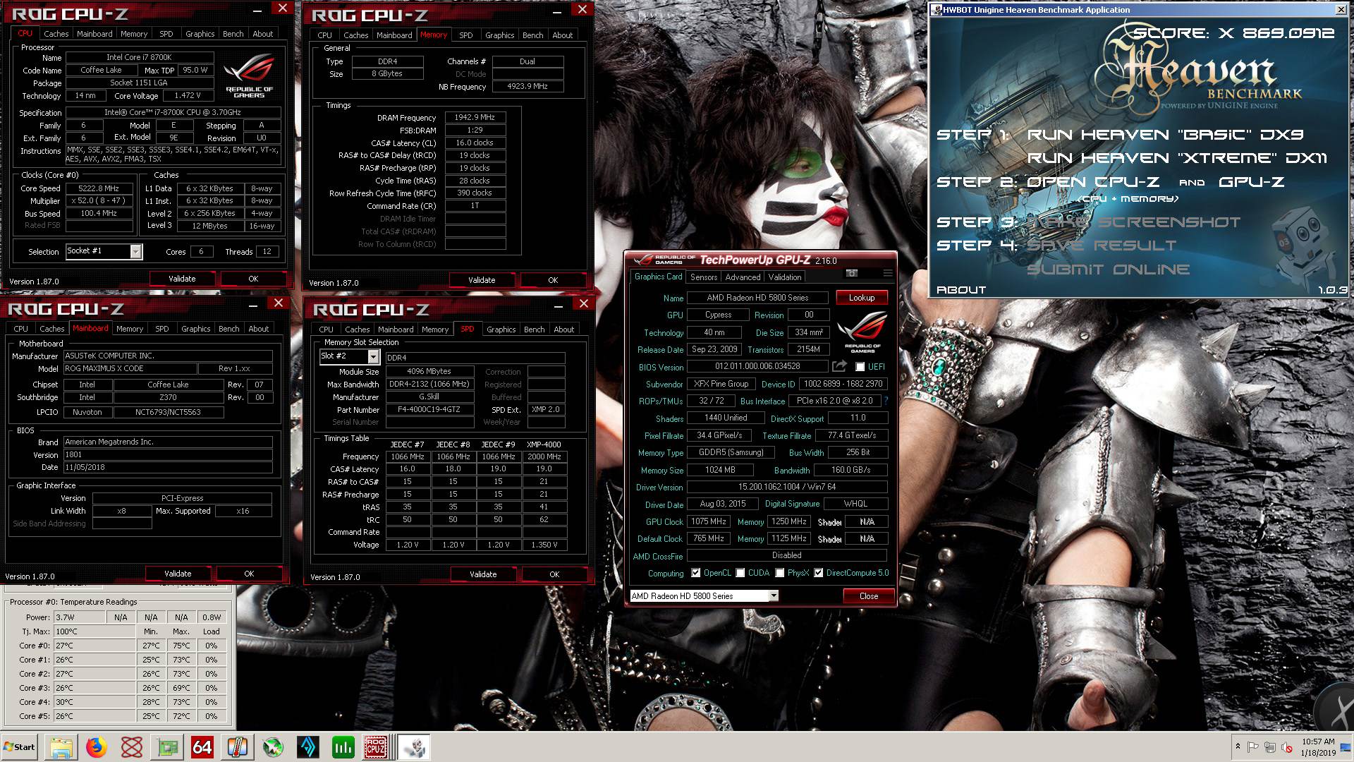Click About in HWBOT Heaven window
This screenshot has width=1354, height=762.
961,290
